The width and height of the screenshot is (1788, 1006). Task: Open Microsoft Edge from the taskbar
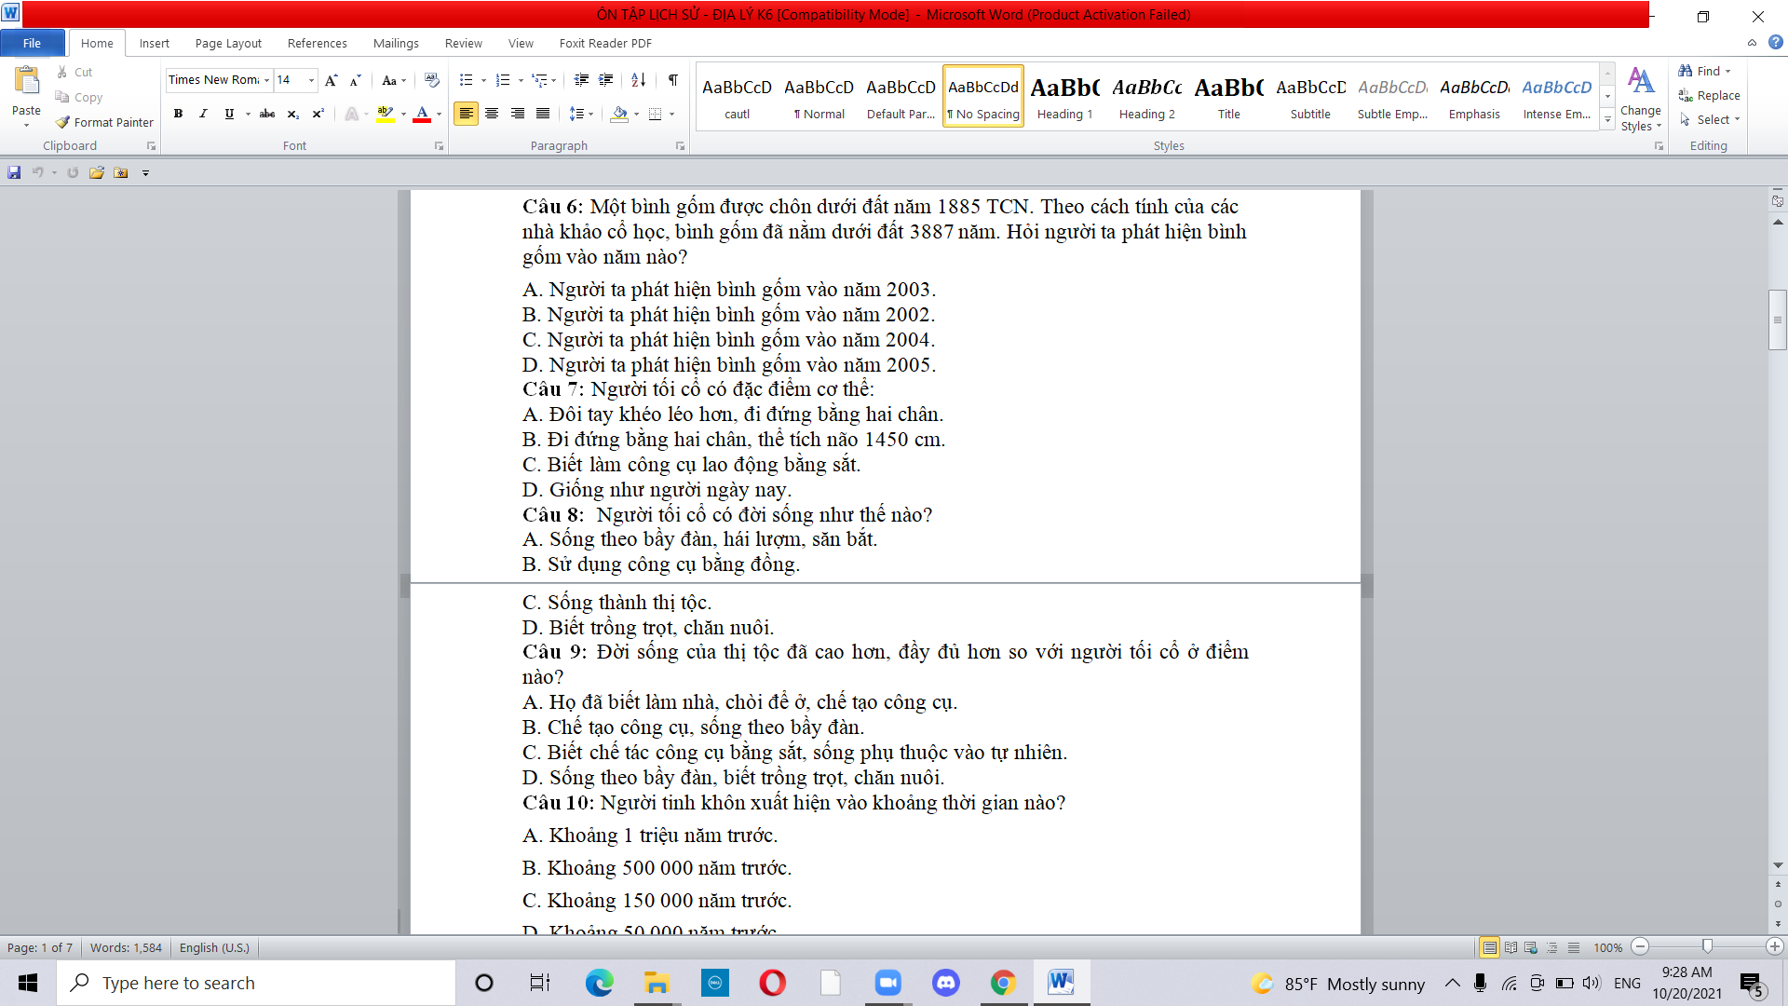pos(599,983)
